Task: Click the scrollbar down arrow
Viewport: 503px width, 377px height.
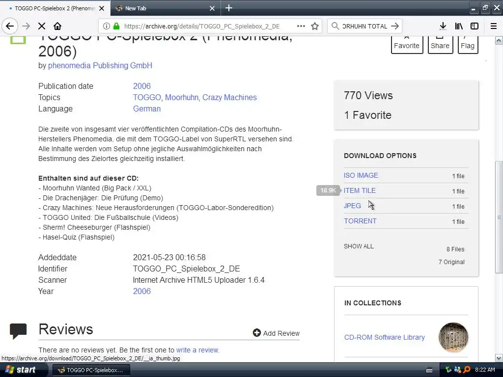Action: pos(499,358)
